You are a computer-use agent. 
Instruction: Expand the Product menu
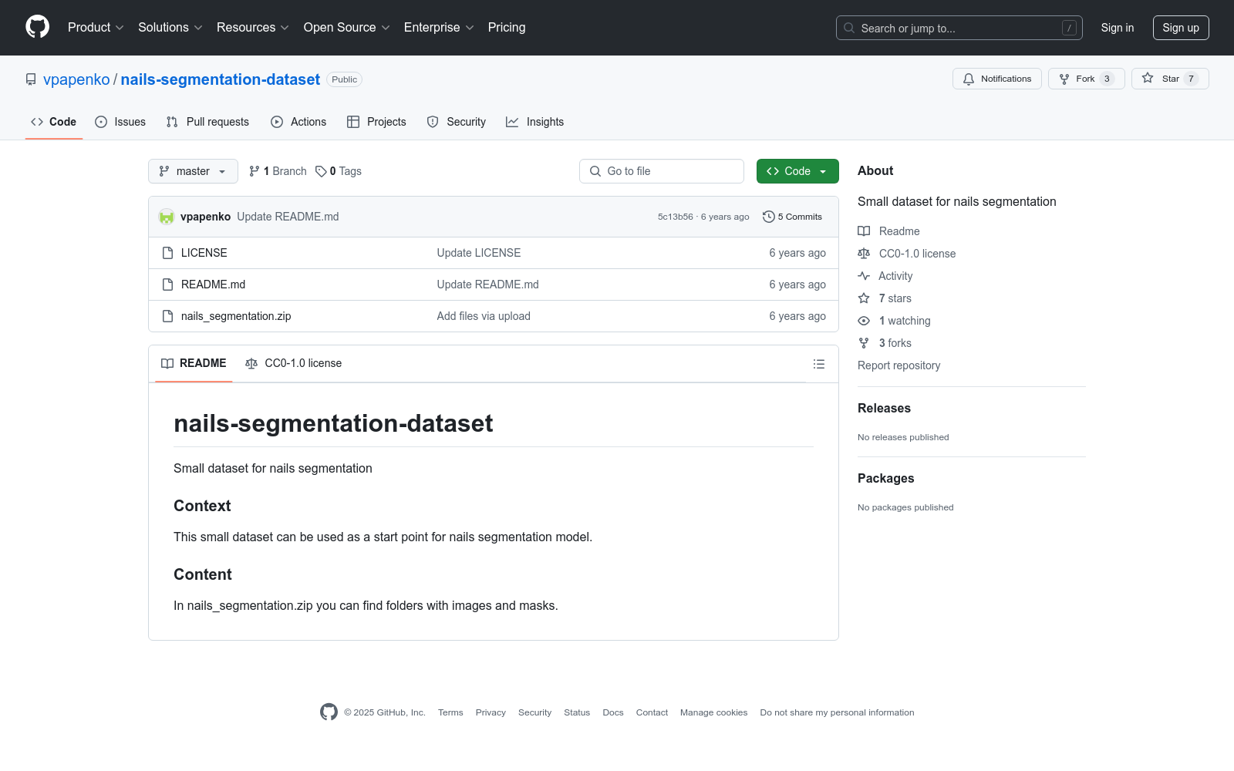(96, 27)
